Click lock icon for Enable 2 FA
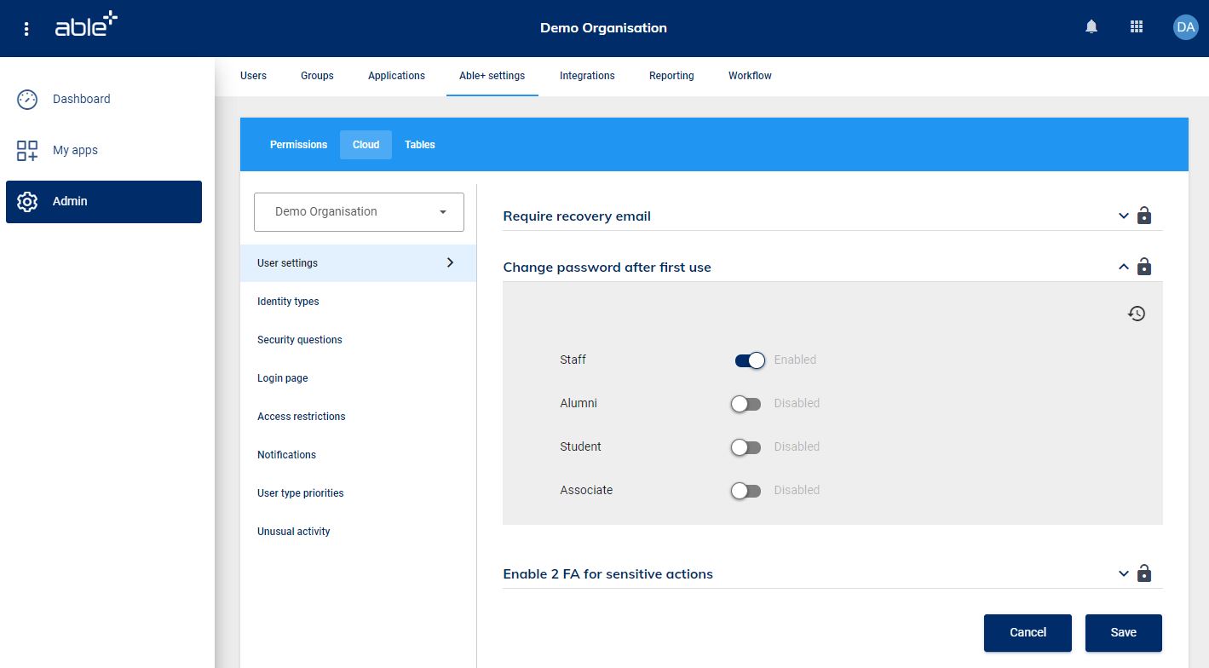 pyautogui.click(x=1144, y=573)
